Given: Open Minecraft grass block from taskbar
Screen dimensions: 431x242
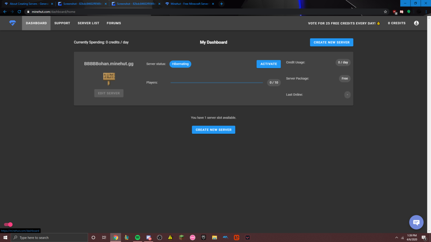Looking at the screenshot, I should [181, 237].
